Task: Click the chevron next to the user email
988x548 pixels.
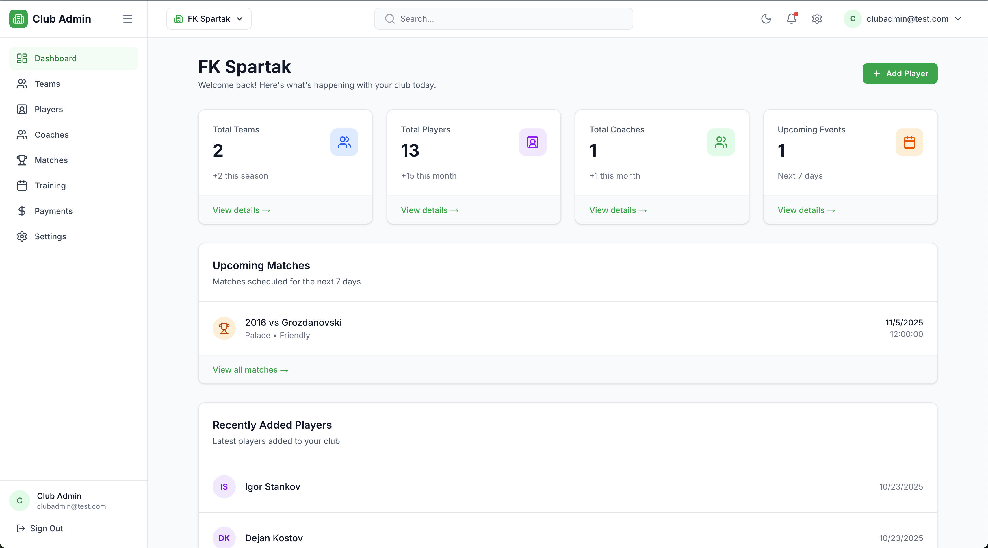Action: click(958, 19)
